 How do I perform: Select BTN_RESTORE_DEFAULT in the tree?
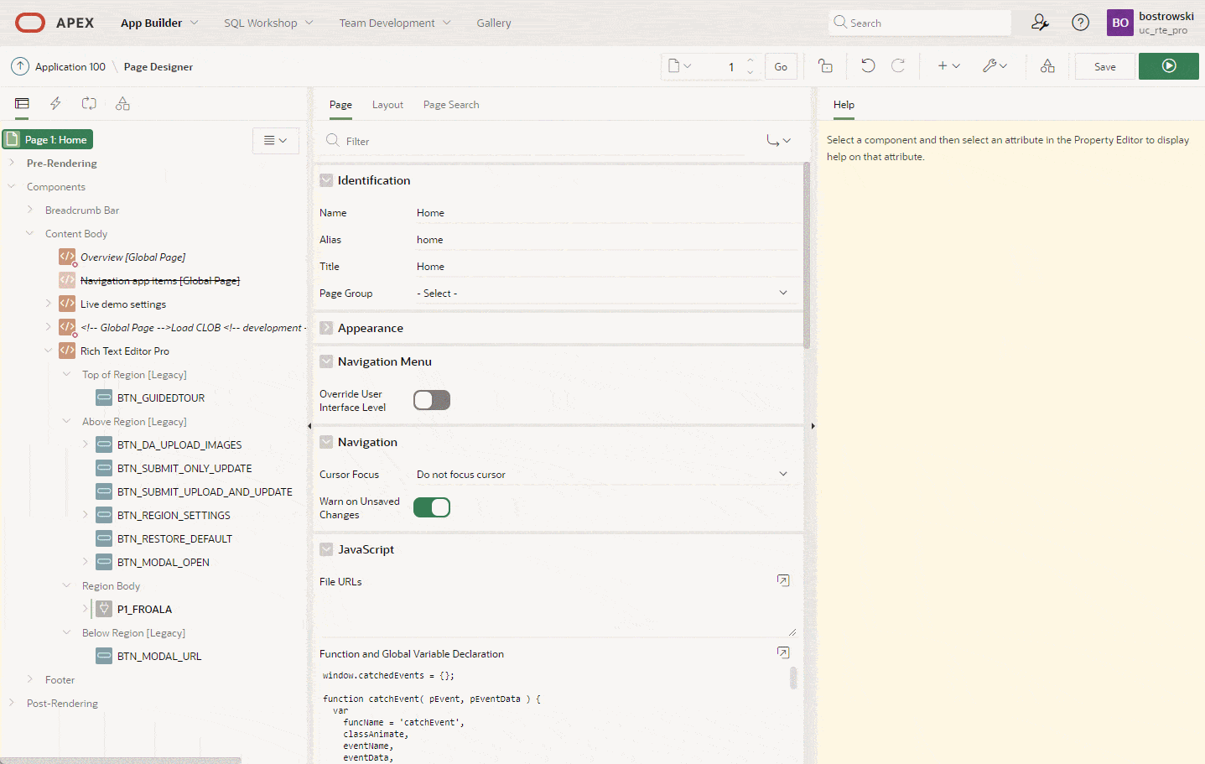tap(174, 538)
